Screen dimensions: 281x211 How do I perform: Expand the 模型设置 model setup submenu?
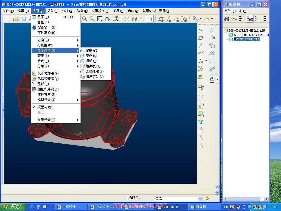tap(55, 100)
